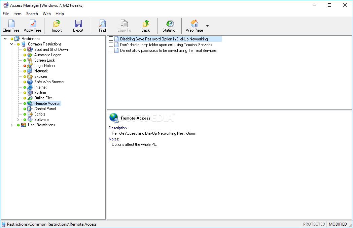
Task: Click the Network computers icon
Action: coord(30,71)
